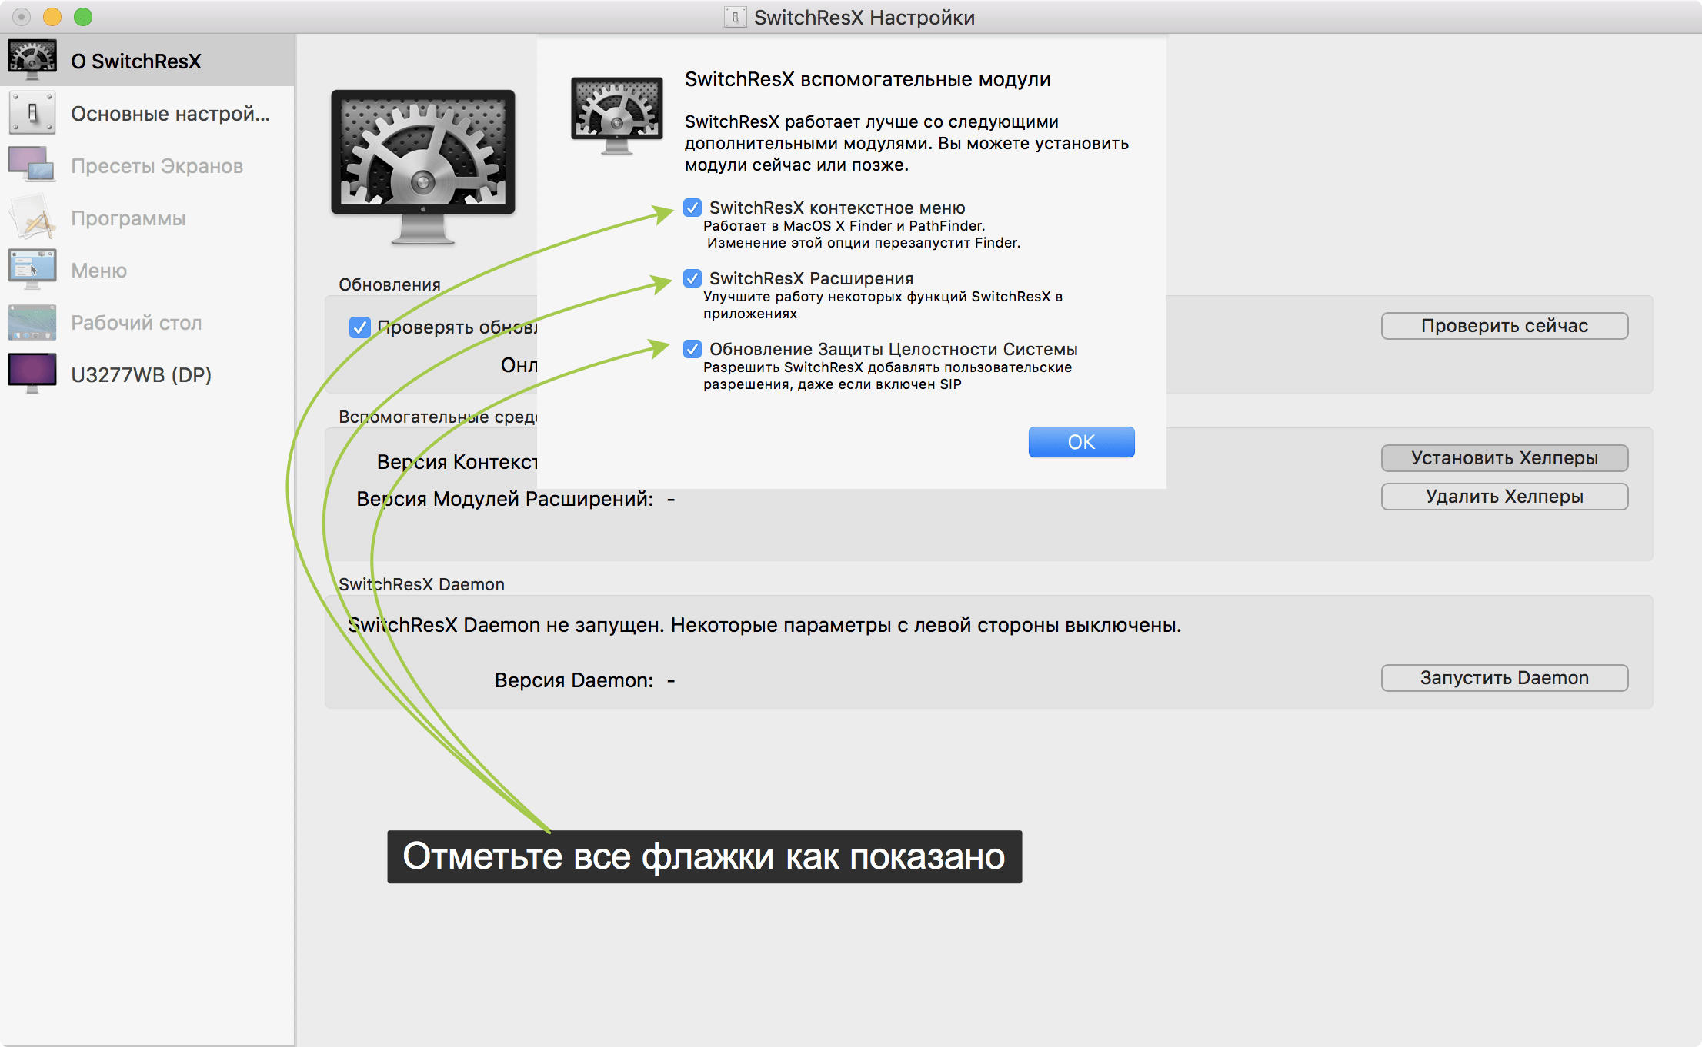Toggle Проверять обновления checkbox
Image resolution: width=1702 pixels, height=1047 pixels.
pos(360,327)
